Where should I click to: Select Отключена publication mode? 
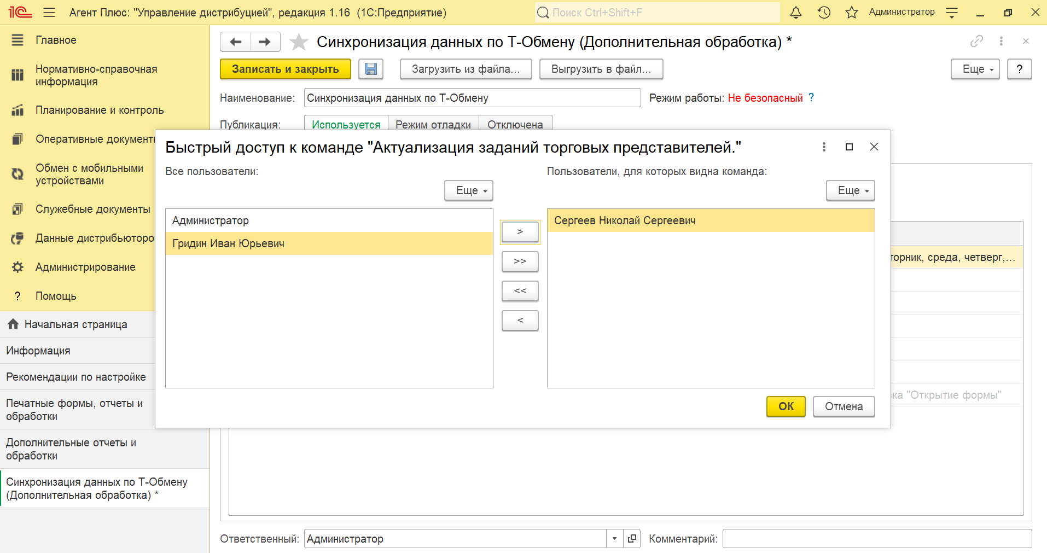[515, 124]
